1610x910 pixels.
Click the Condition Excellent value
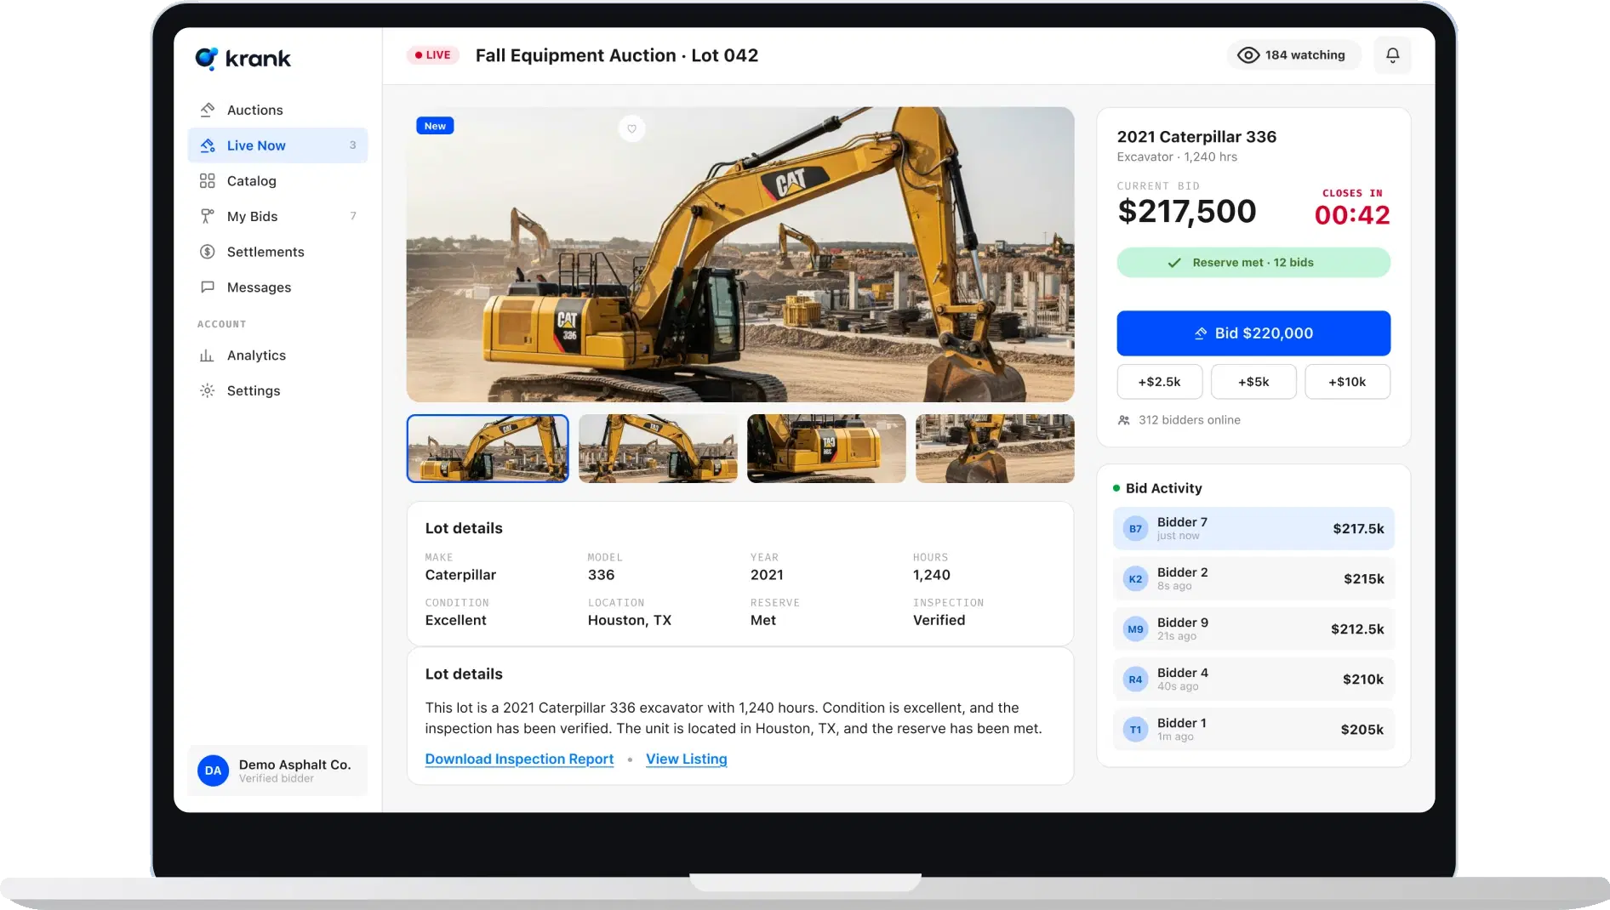(456, 620)
